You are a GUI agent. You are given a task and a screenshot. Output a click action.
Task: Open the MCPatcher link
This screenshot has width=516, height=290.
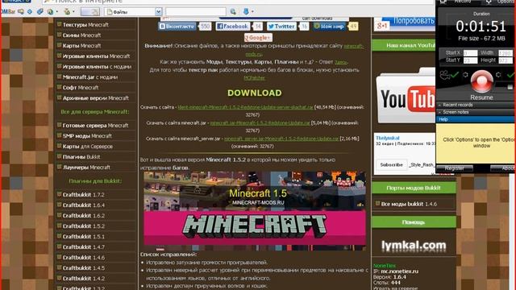[x=255, y=78]
